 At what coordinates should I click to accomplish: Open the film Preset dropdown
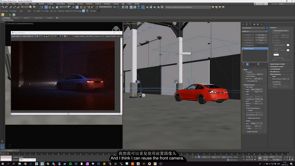256,89
